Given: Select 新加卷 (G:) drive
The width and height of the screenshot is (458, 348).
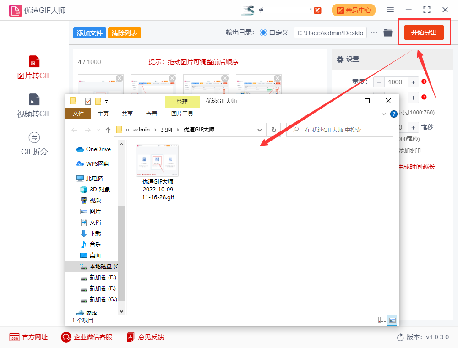Looking at the screenshot, I should pyautogui.click(x=98, y=299).
